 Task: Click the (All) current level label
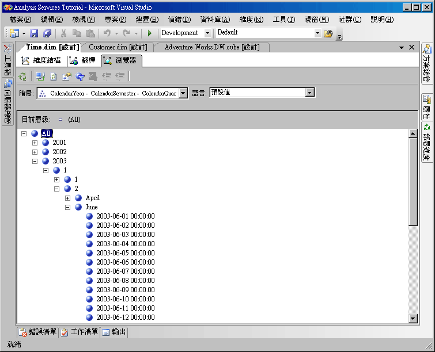74,120
